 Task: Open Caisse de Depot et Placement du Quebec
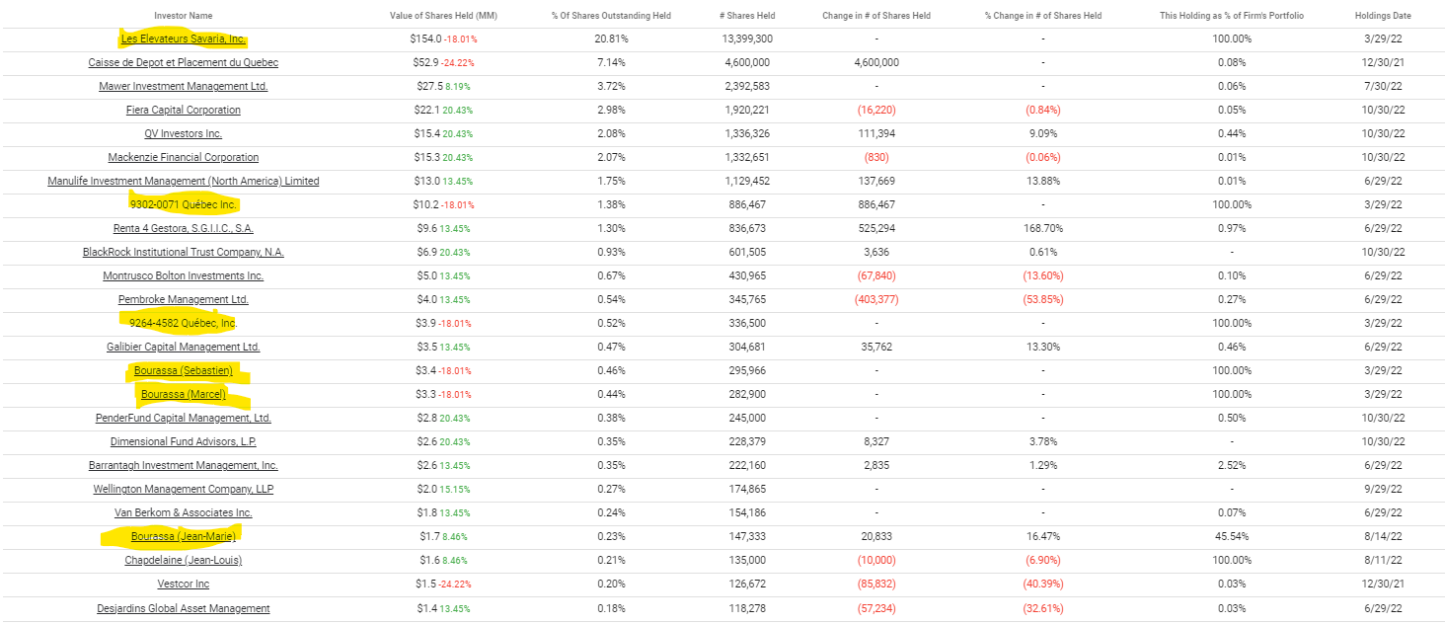[184, 62]
